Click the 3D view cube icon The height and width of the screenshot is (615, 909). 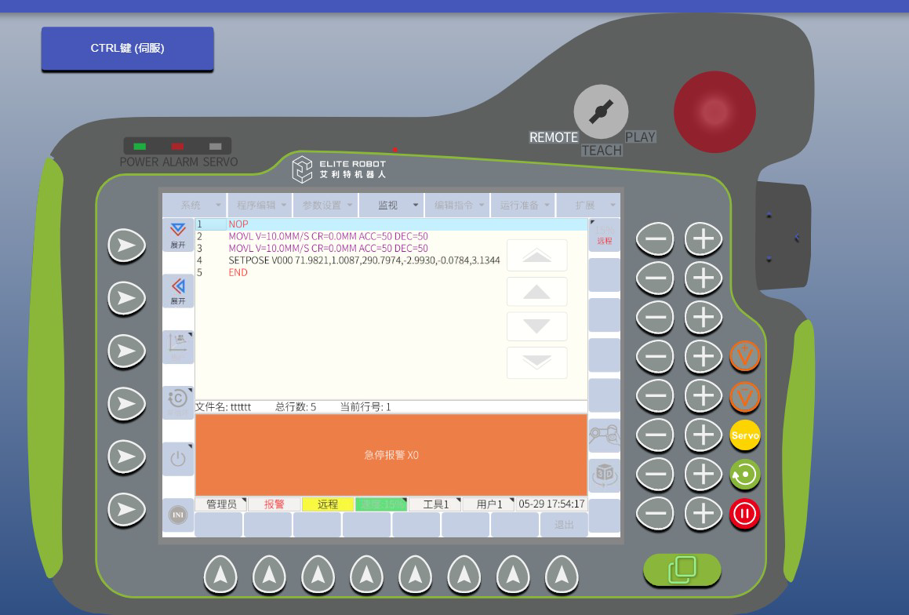(604, 474)
